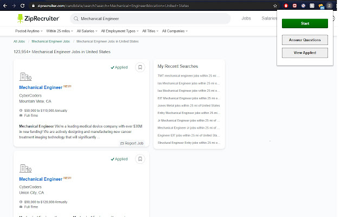Click the URL in the address bar
347x217 pixels.
coord(113,6)
